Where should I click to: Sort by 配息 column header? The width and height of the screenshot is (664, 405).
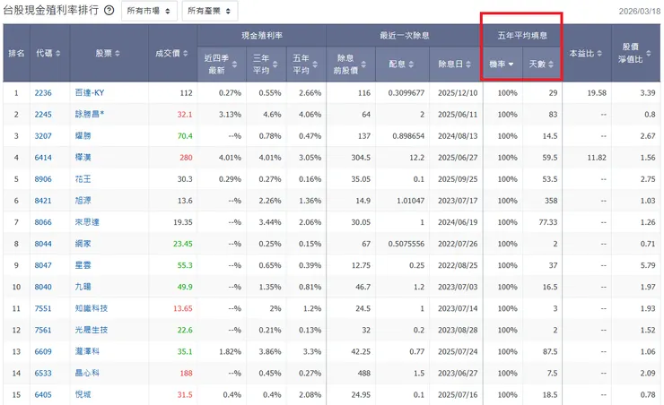click(401, 65)
